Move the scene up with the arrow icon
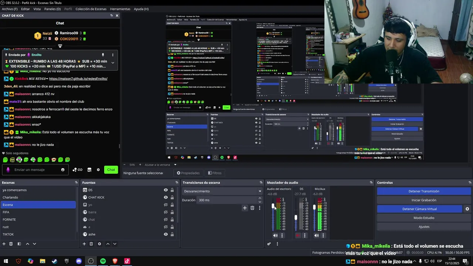The image size is (473, 266). [x=27, y=244]
